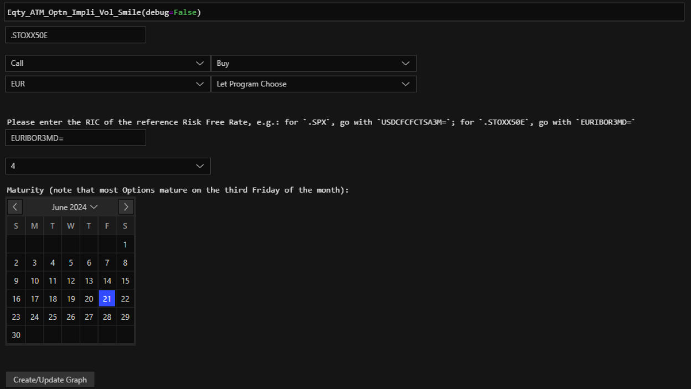Go to next month in calendar

126,207
